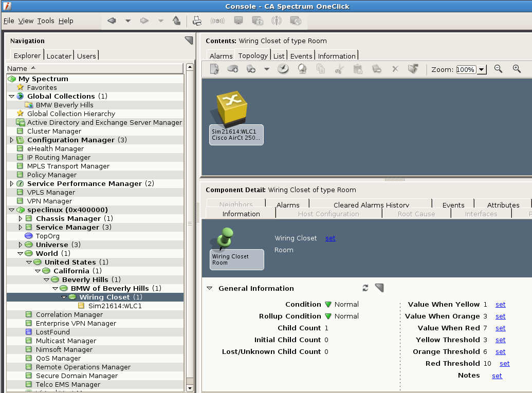Select LostFound in the navigation tree
Image resolution: width=532 pixels, height=393 pixels.
(52, 332)
